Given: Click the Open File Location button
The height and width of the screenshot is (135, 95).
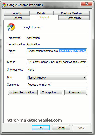Looking at the screenshot, I should [23, 92].
